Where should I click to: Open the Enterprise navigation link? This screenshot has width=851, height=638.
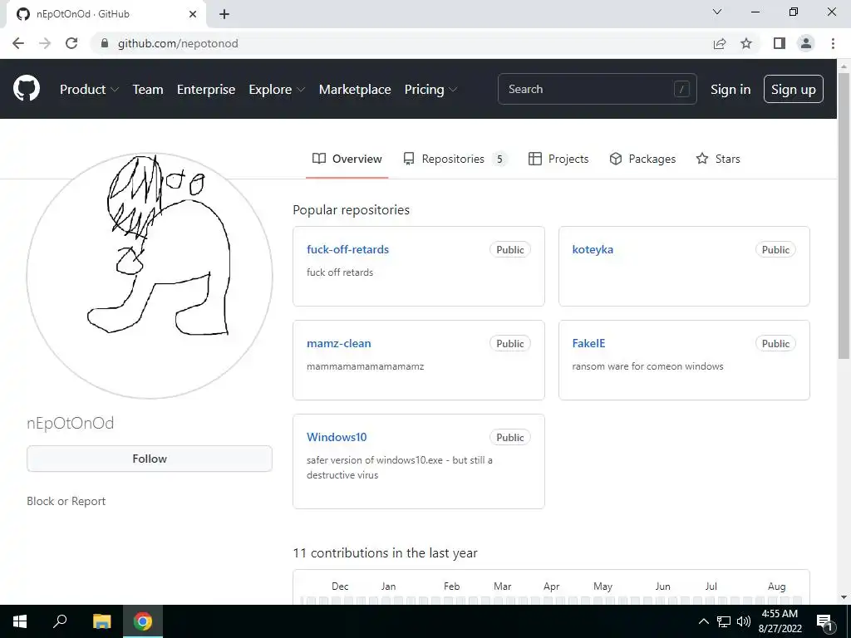[206, 89]
